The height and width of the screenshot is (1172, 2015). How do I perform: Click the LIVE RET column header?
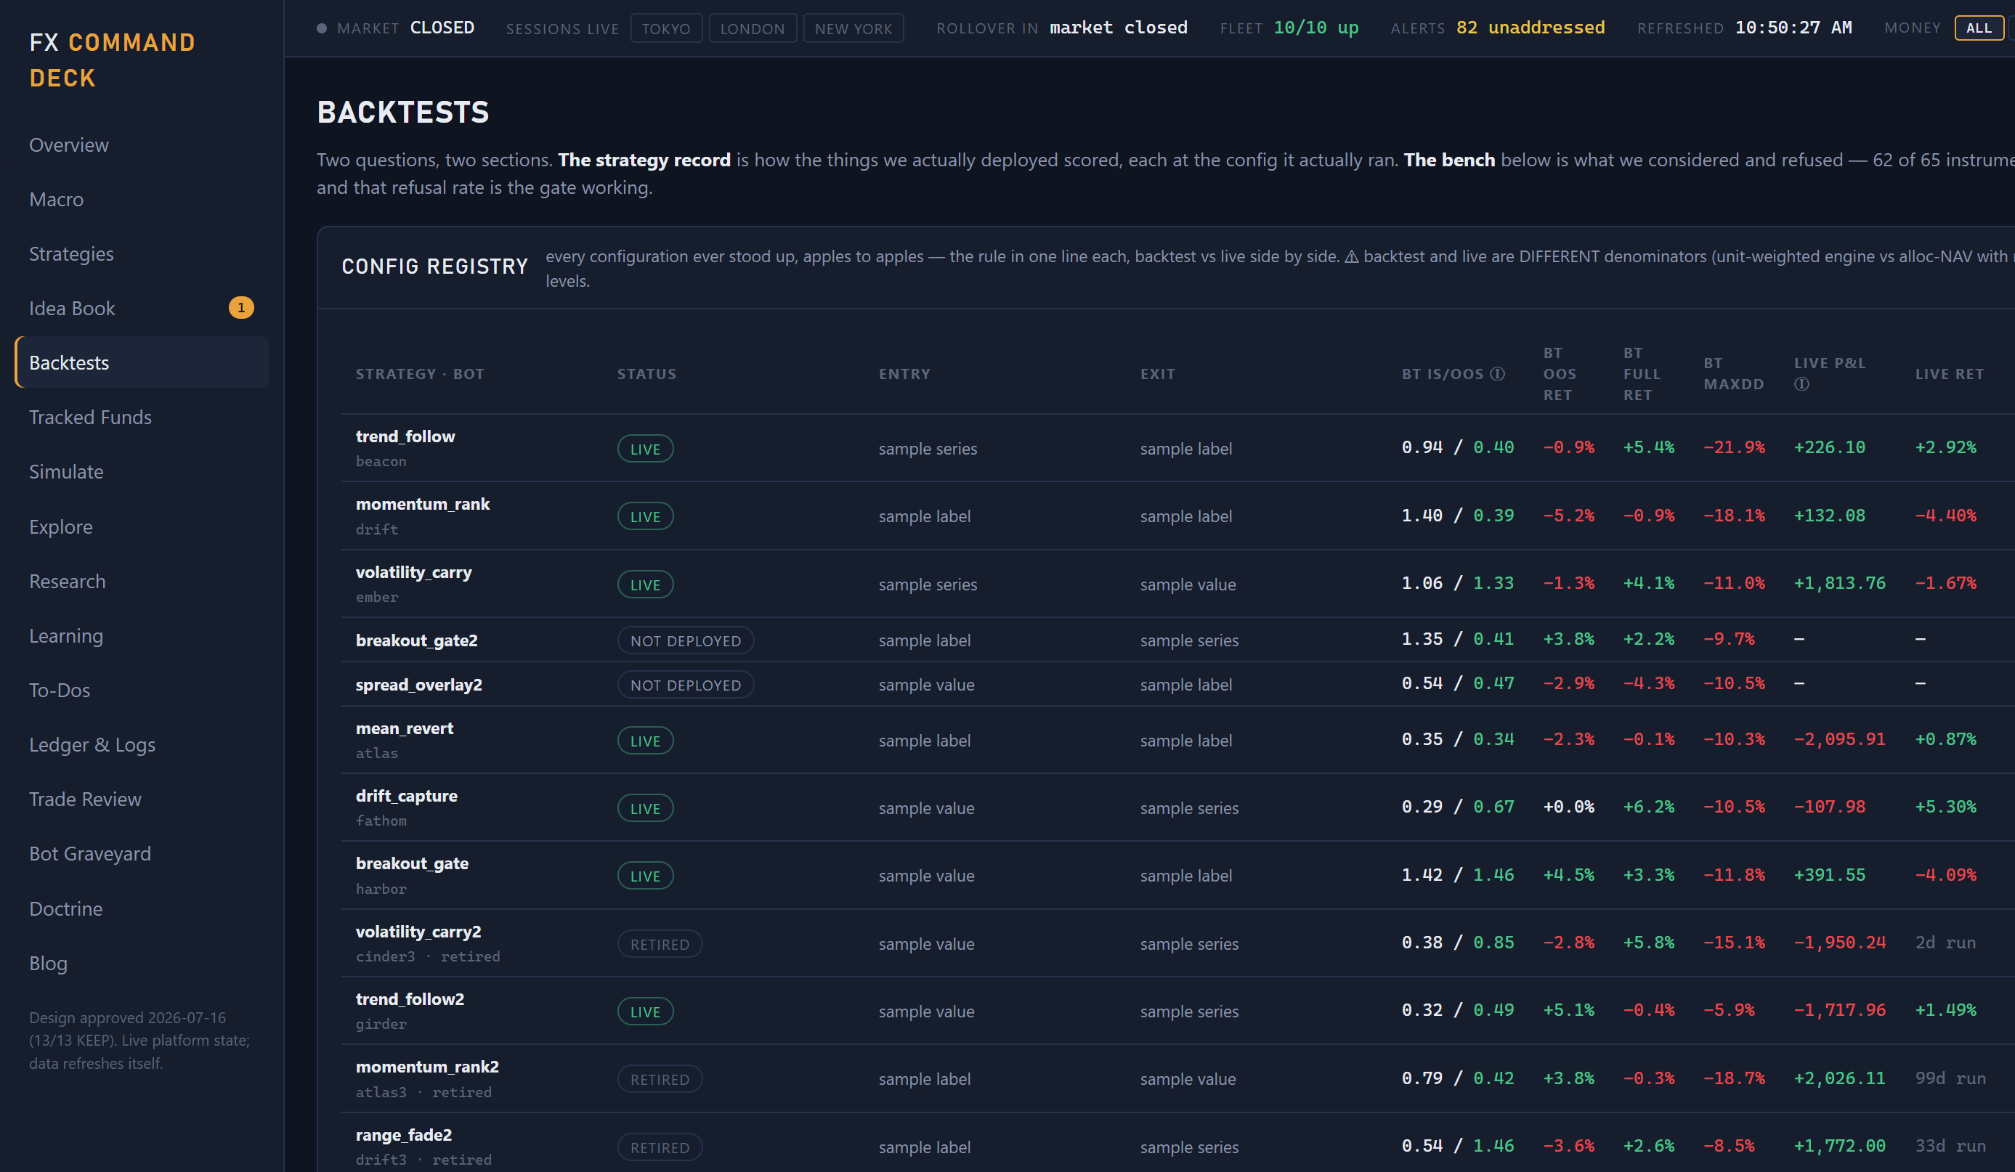click(1950, 374)
